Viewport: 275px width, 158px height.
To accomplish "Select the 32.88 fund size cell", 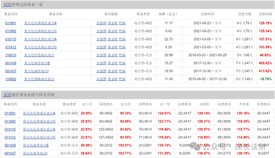I will coord(169,55).
